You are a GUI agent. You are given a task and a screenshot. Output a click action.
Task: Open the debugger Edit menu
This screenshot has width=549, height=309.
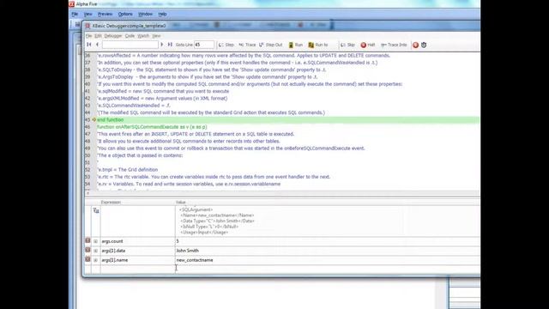[x=98, y=36]
